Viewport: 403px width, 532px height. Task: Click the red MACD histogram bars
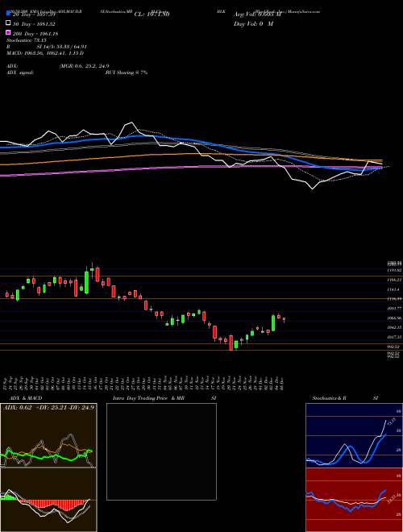(x=51, y=505)
